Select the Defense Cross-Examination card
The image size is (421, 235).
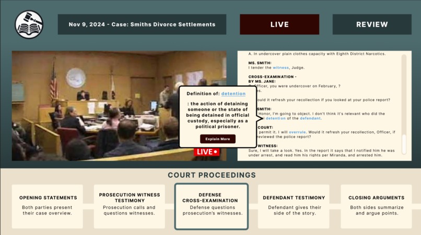click(x=212, y=206)
